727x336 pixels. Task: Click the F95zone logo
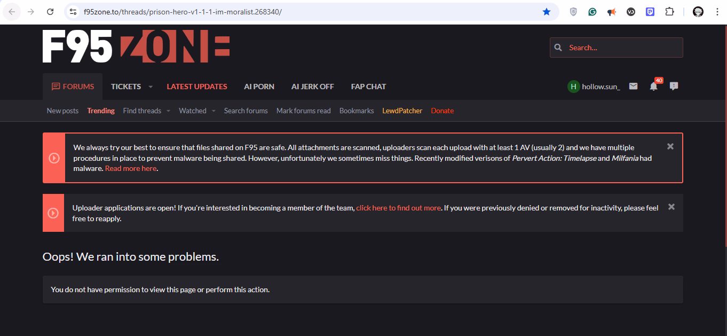click(136, 46)
